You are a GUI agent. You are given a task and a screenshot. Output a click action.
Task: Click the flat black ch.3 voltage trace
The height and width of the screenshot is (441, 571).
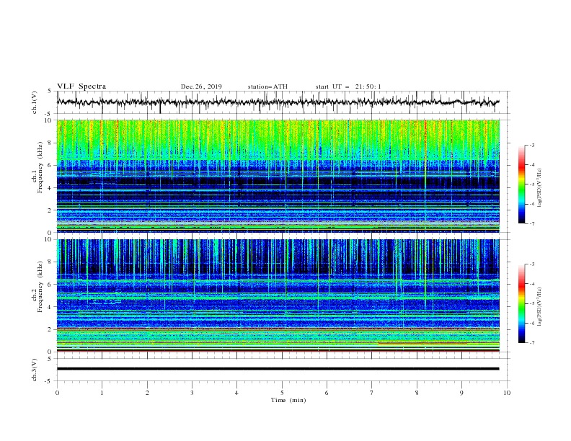pos(278,369)
